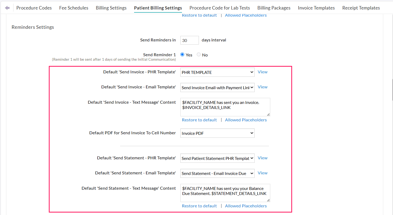This screenshot has height=215, width=393.
Task: Go to the Billing Settings tab
Action: [111, 8]
